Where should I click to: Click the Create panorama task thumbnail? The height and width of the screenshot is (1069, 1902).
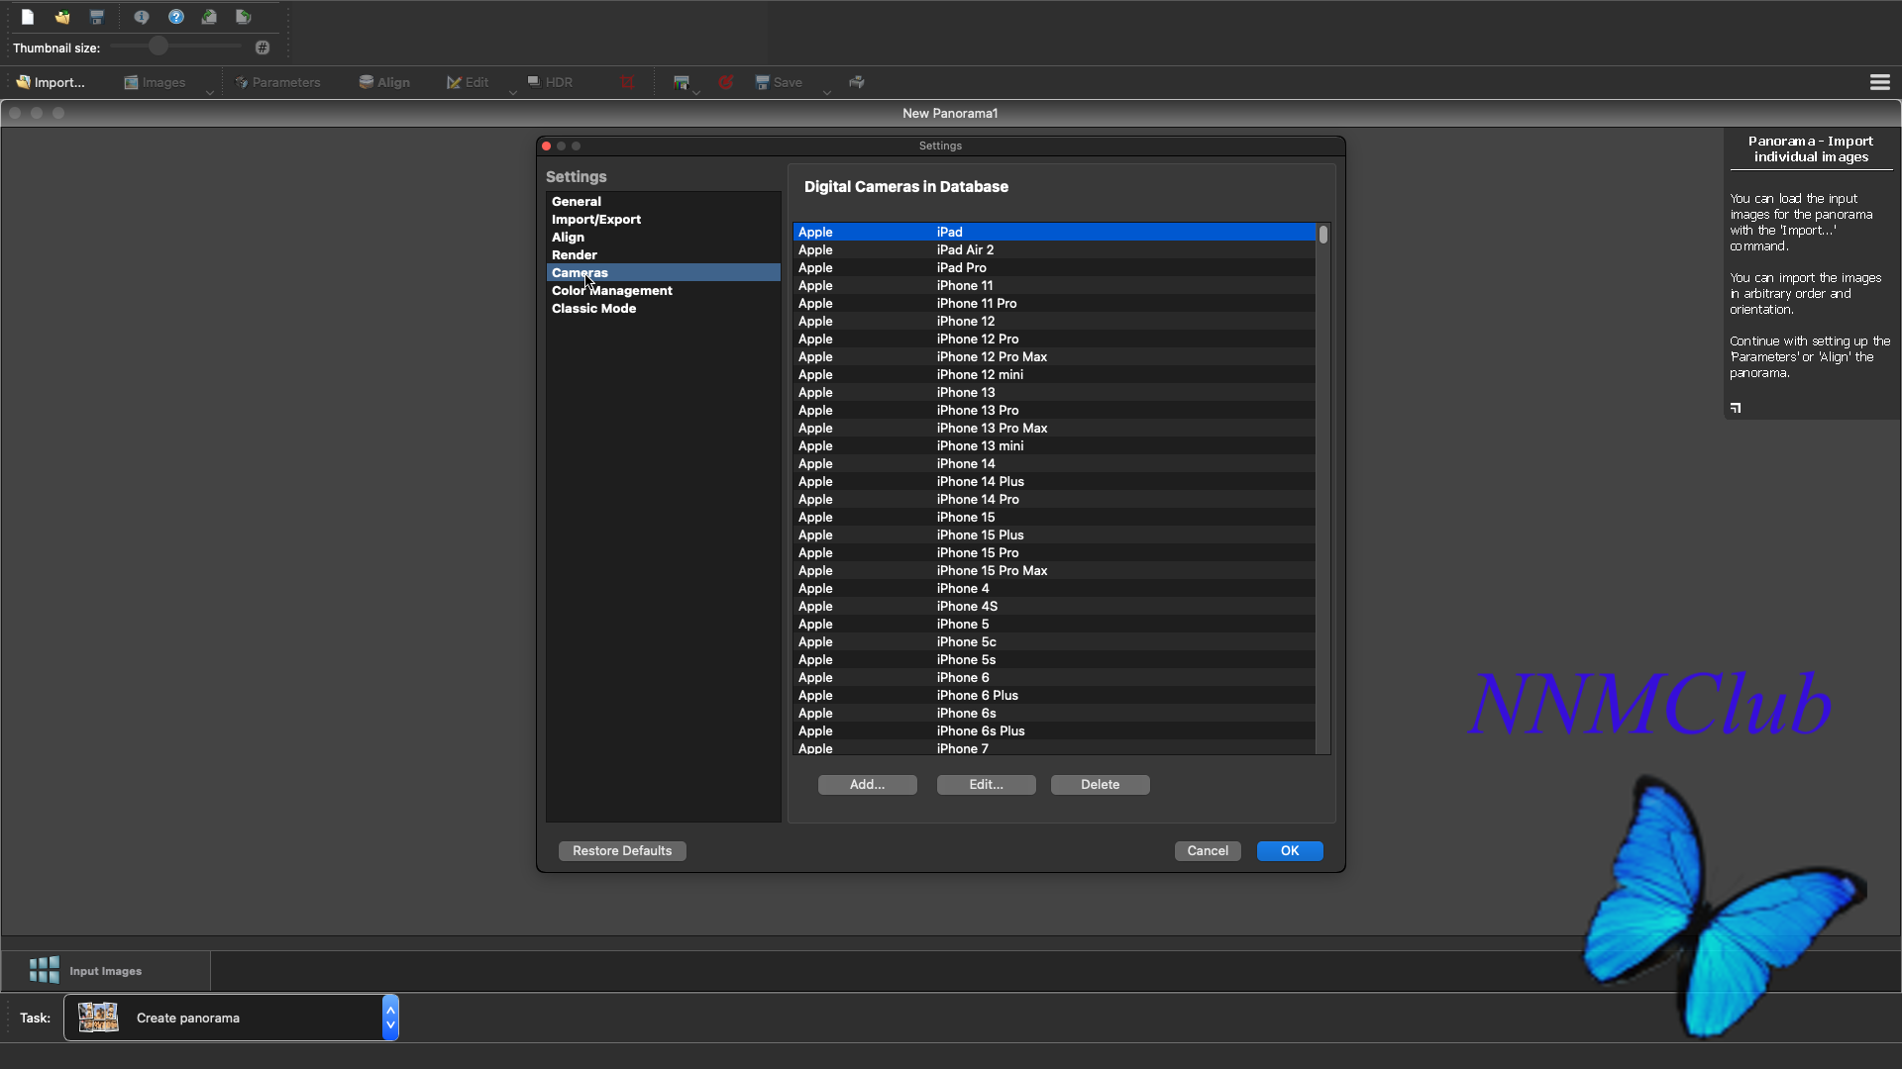pos(98,1018)
